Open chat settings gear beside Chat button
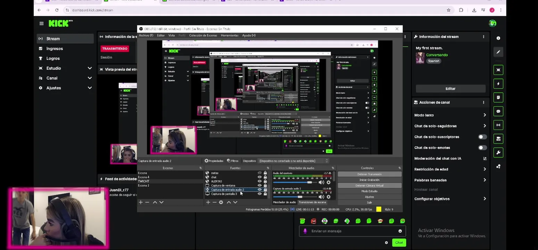This screenshot has width=538, height=250. pos(386,243)
